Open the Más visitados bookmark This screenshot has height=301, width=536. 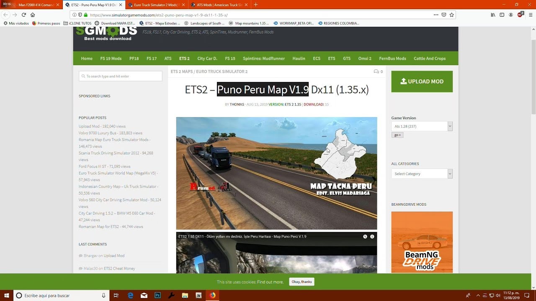16,23
